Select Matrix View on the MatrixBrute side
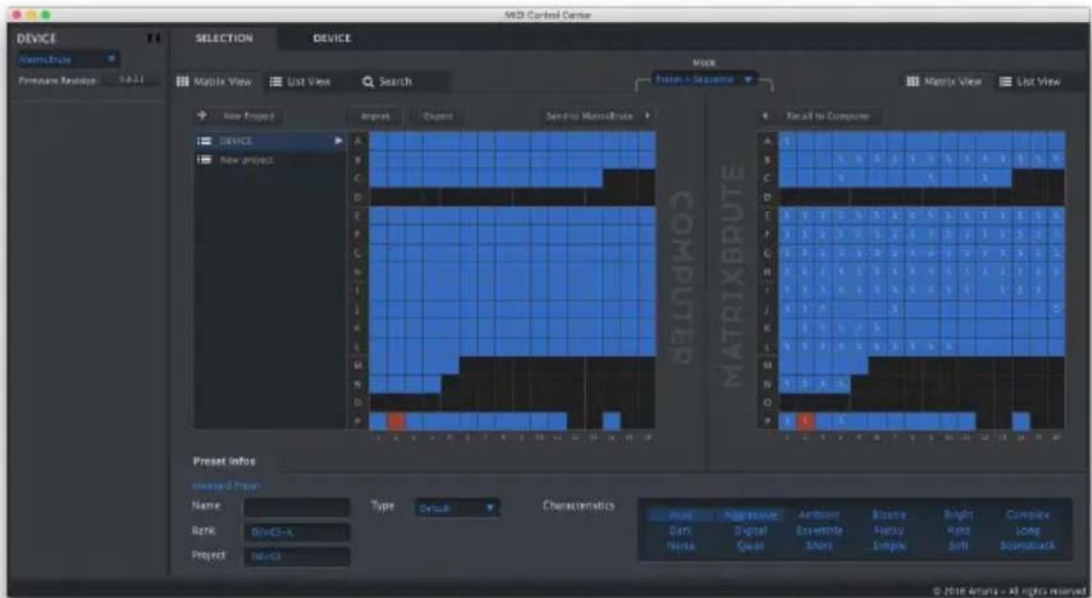Image resolution: width=1092 pixels, height=598 pixels. click(943, 81)
